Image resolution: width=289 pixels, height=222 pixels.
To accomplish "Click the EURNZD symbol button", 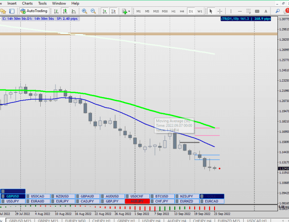I will click(x=187, y=201).
